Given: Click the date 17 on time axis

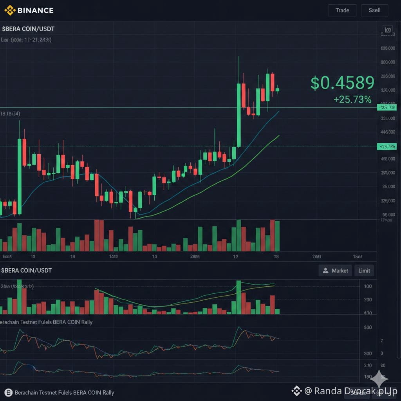Looking at the screenshot, I should pyautogui.click(x=235, y=256).
